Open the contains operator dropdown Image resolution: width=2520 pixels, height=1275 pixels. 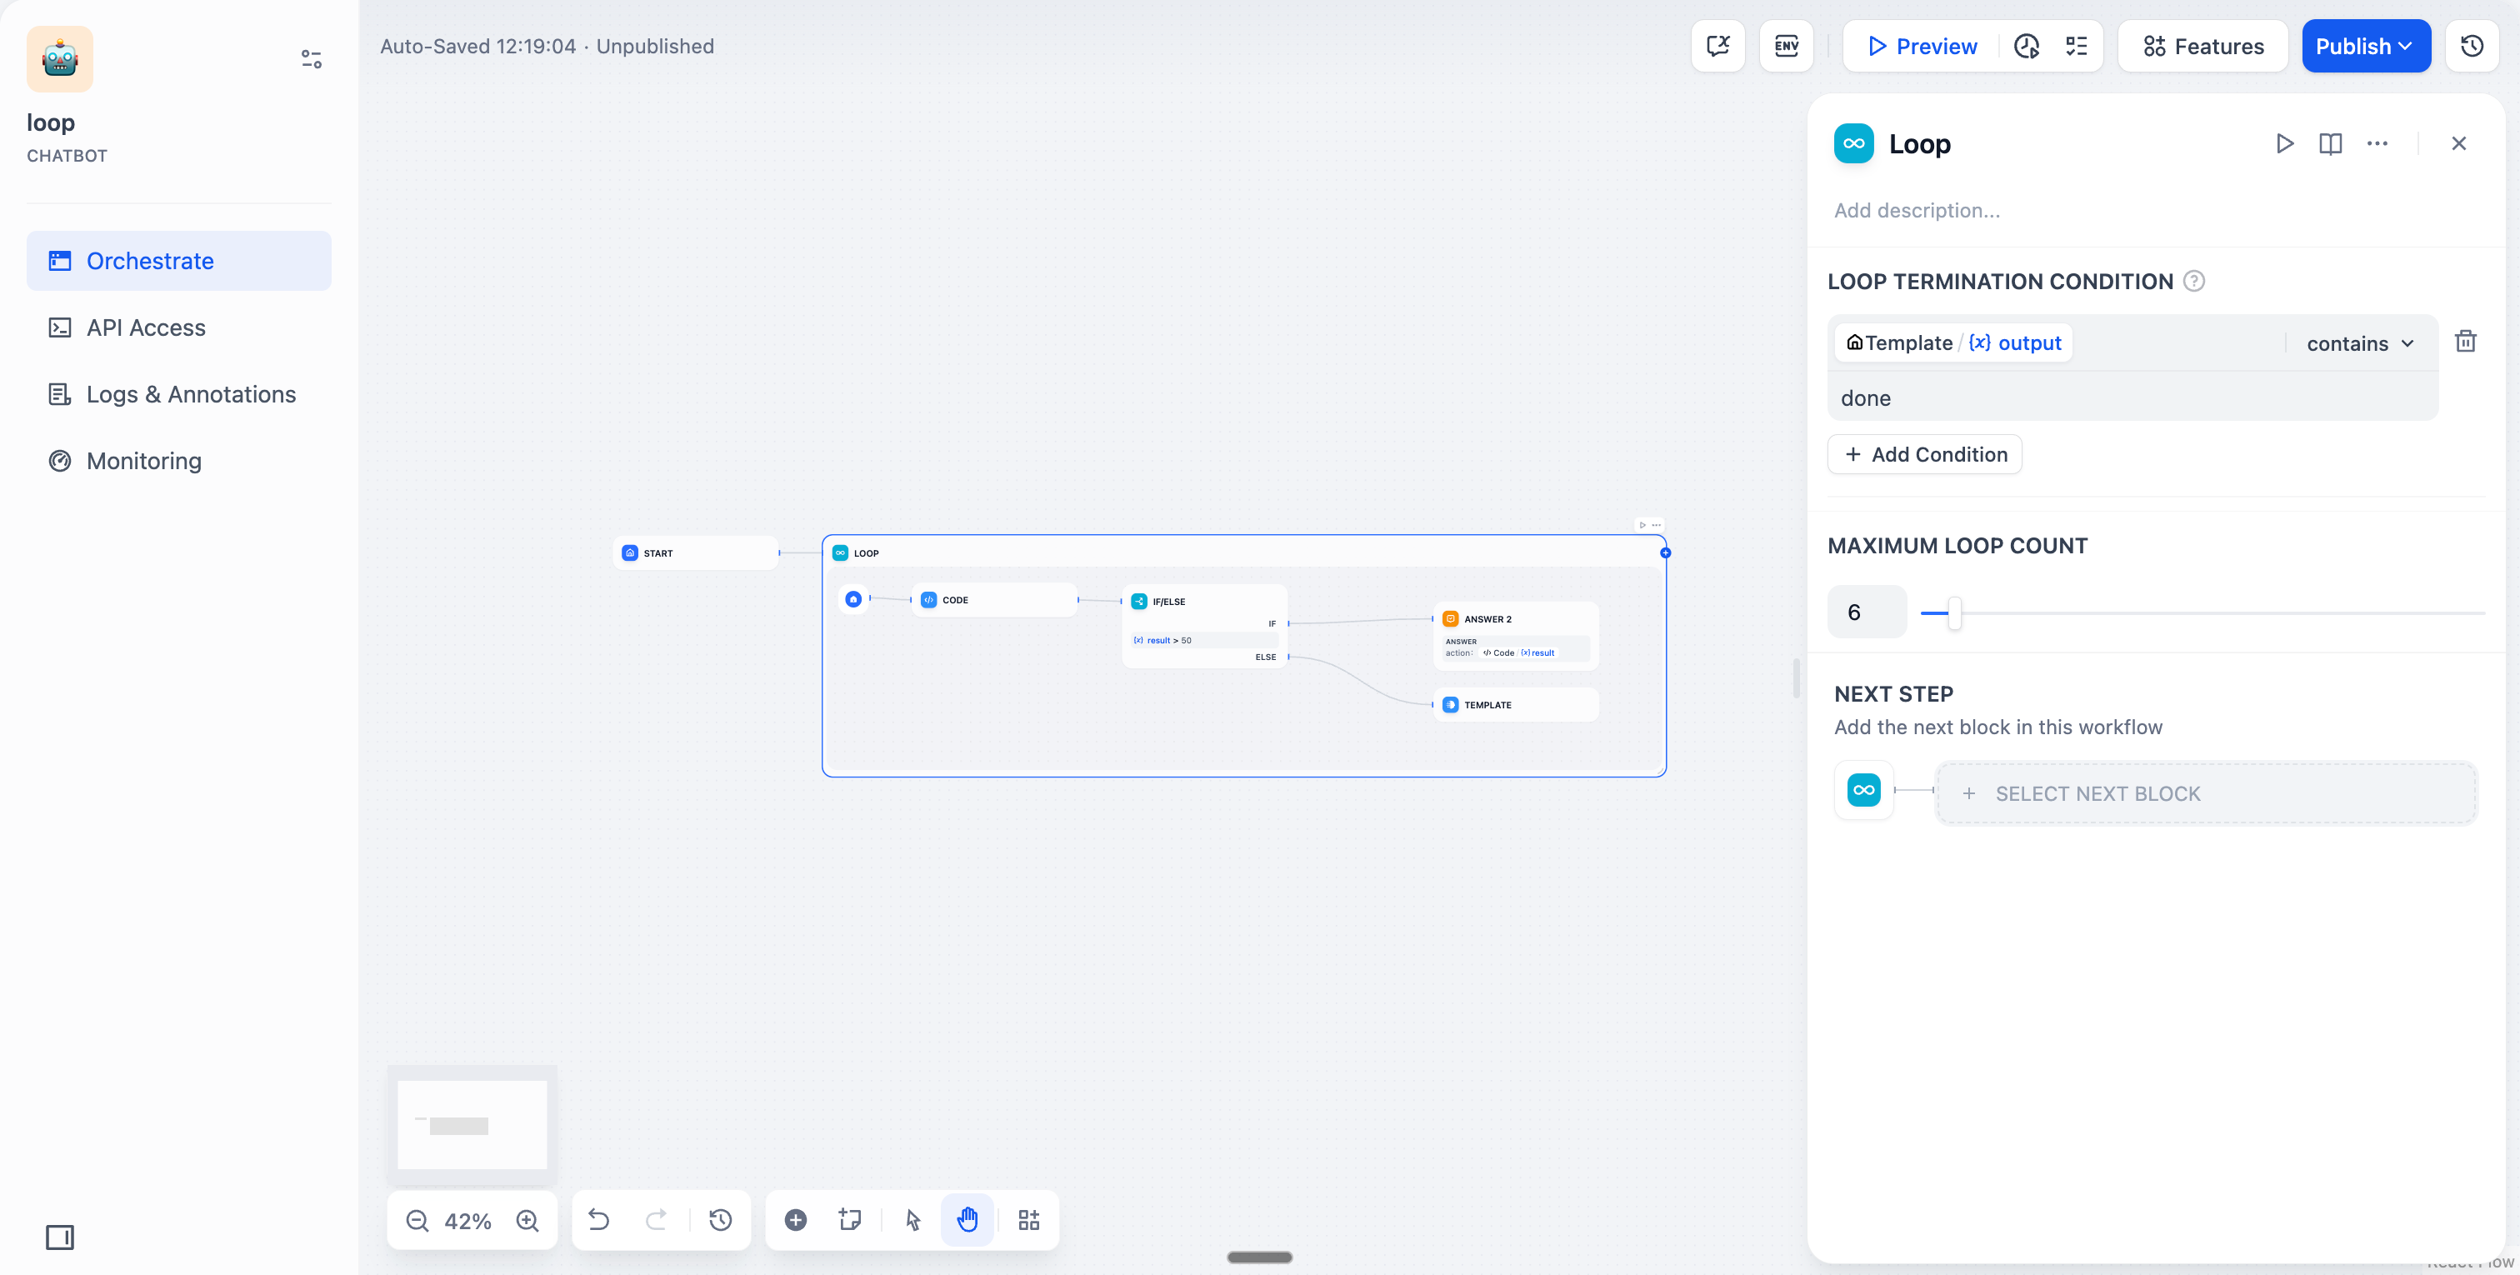pyautogui.click(x=2359, y=343)
